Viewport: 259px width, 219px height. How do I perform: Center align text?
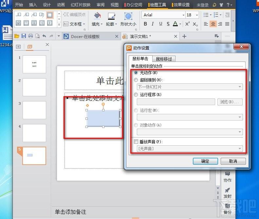(213, 24)
